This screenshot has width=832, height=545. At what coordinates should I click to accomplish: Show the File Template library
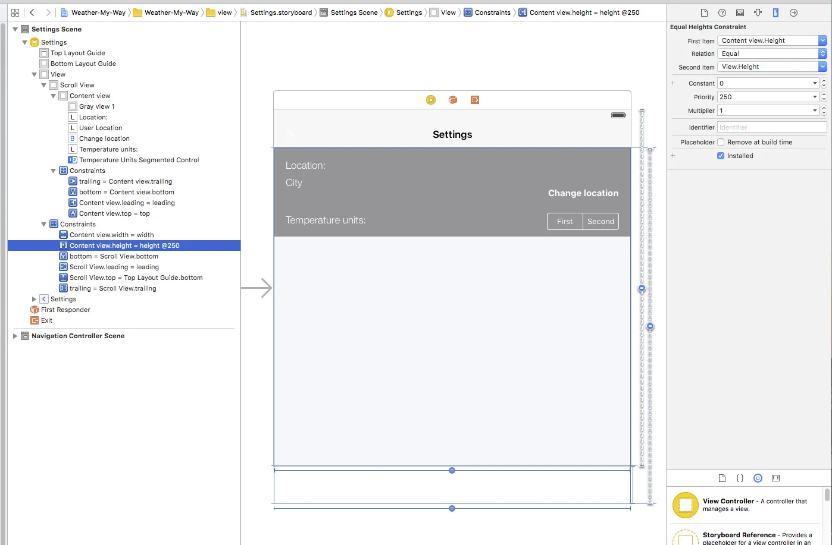tap(722, 478)
